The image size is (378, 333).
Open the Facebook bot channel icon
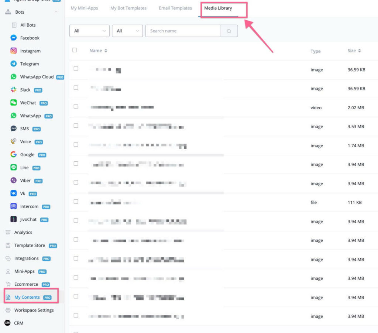14,38
